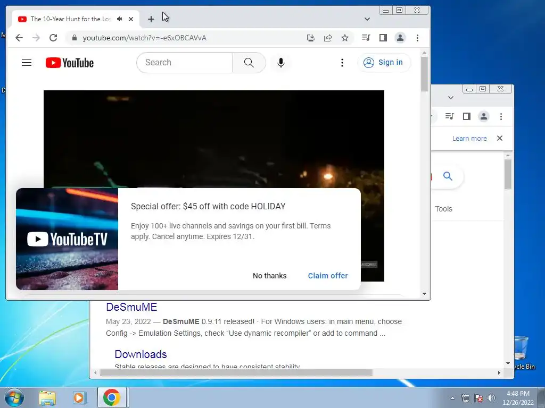The image size is (545, 408).
Task: Open YouTube settings three-dot menu
Action: pyautogui.click(x=342, y=63)
